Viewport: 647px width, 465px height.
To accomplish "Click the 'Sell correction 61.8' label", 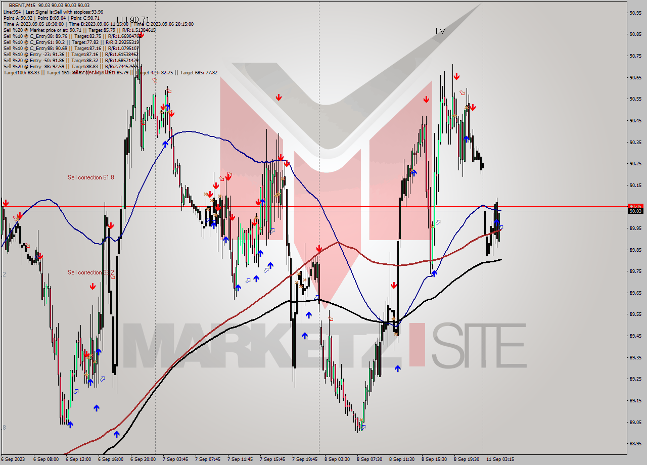I will click(91, 177).
